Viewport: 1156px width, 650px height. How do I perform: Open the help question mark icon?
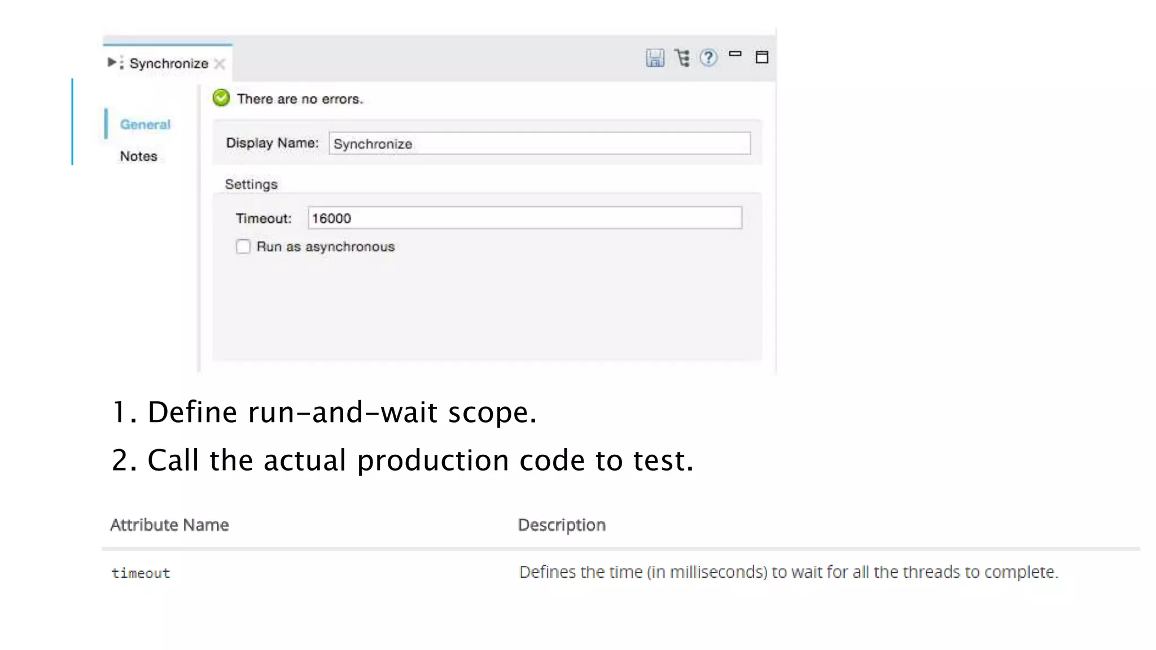708,58
